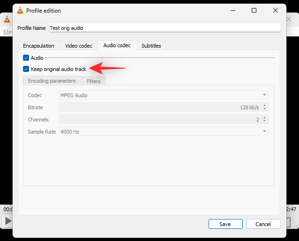Cancel profile editing
The image size is (299, 241).
tap(263, 224)
